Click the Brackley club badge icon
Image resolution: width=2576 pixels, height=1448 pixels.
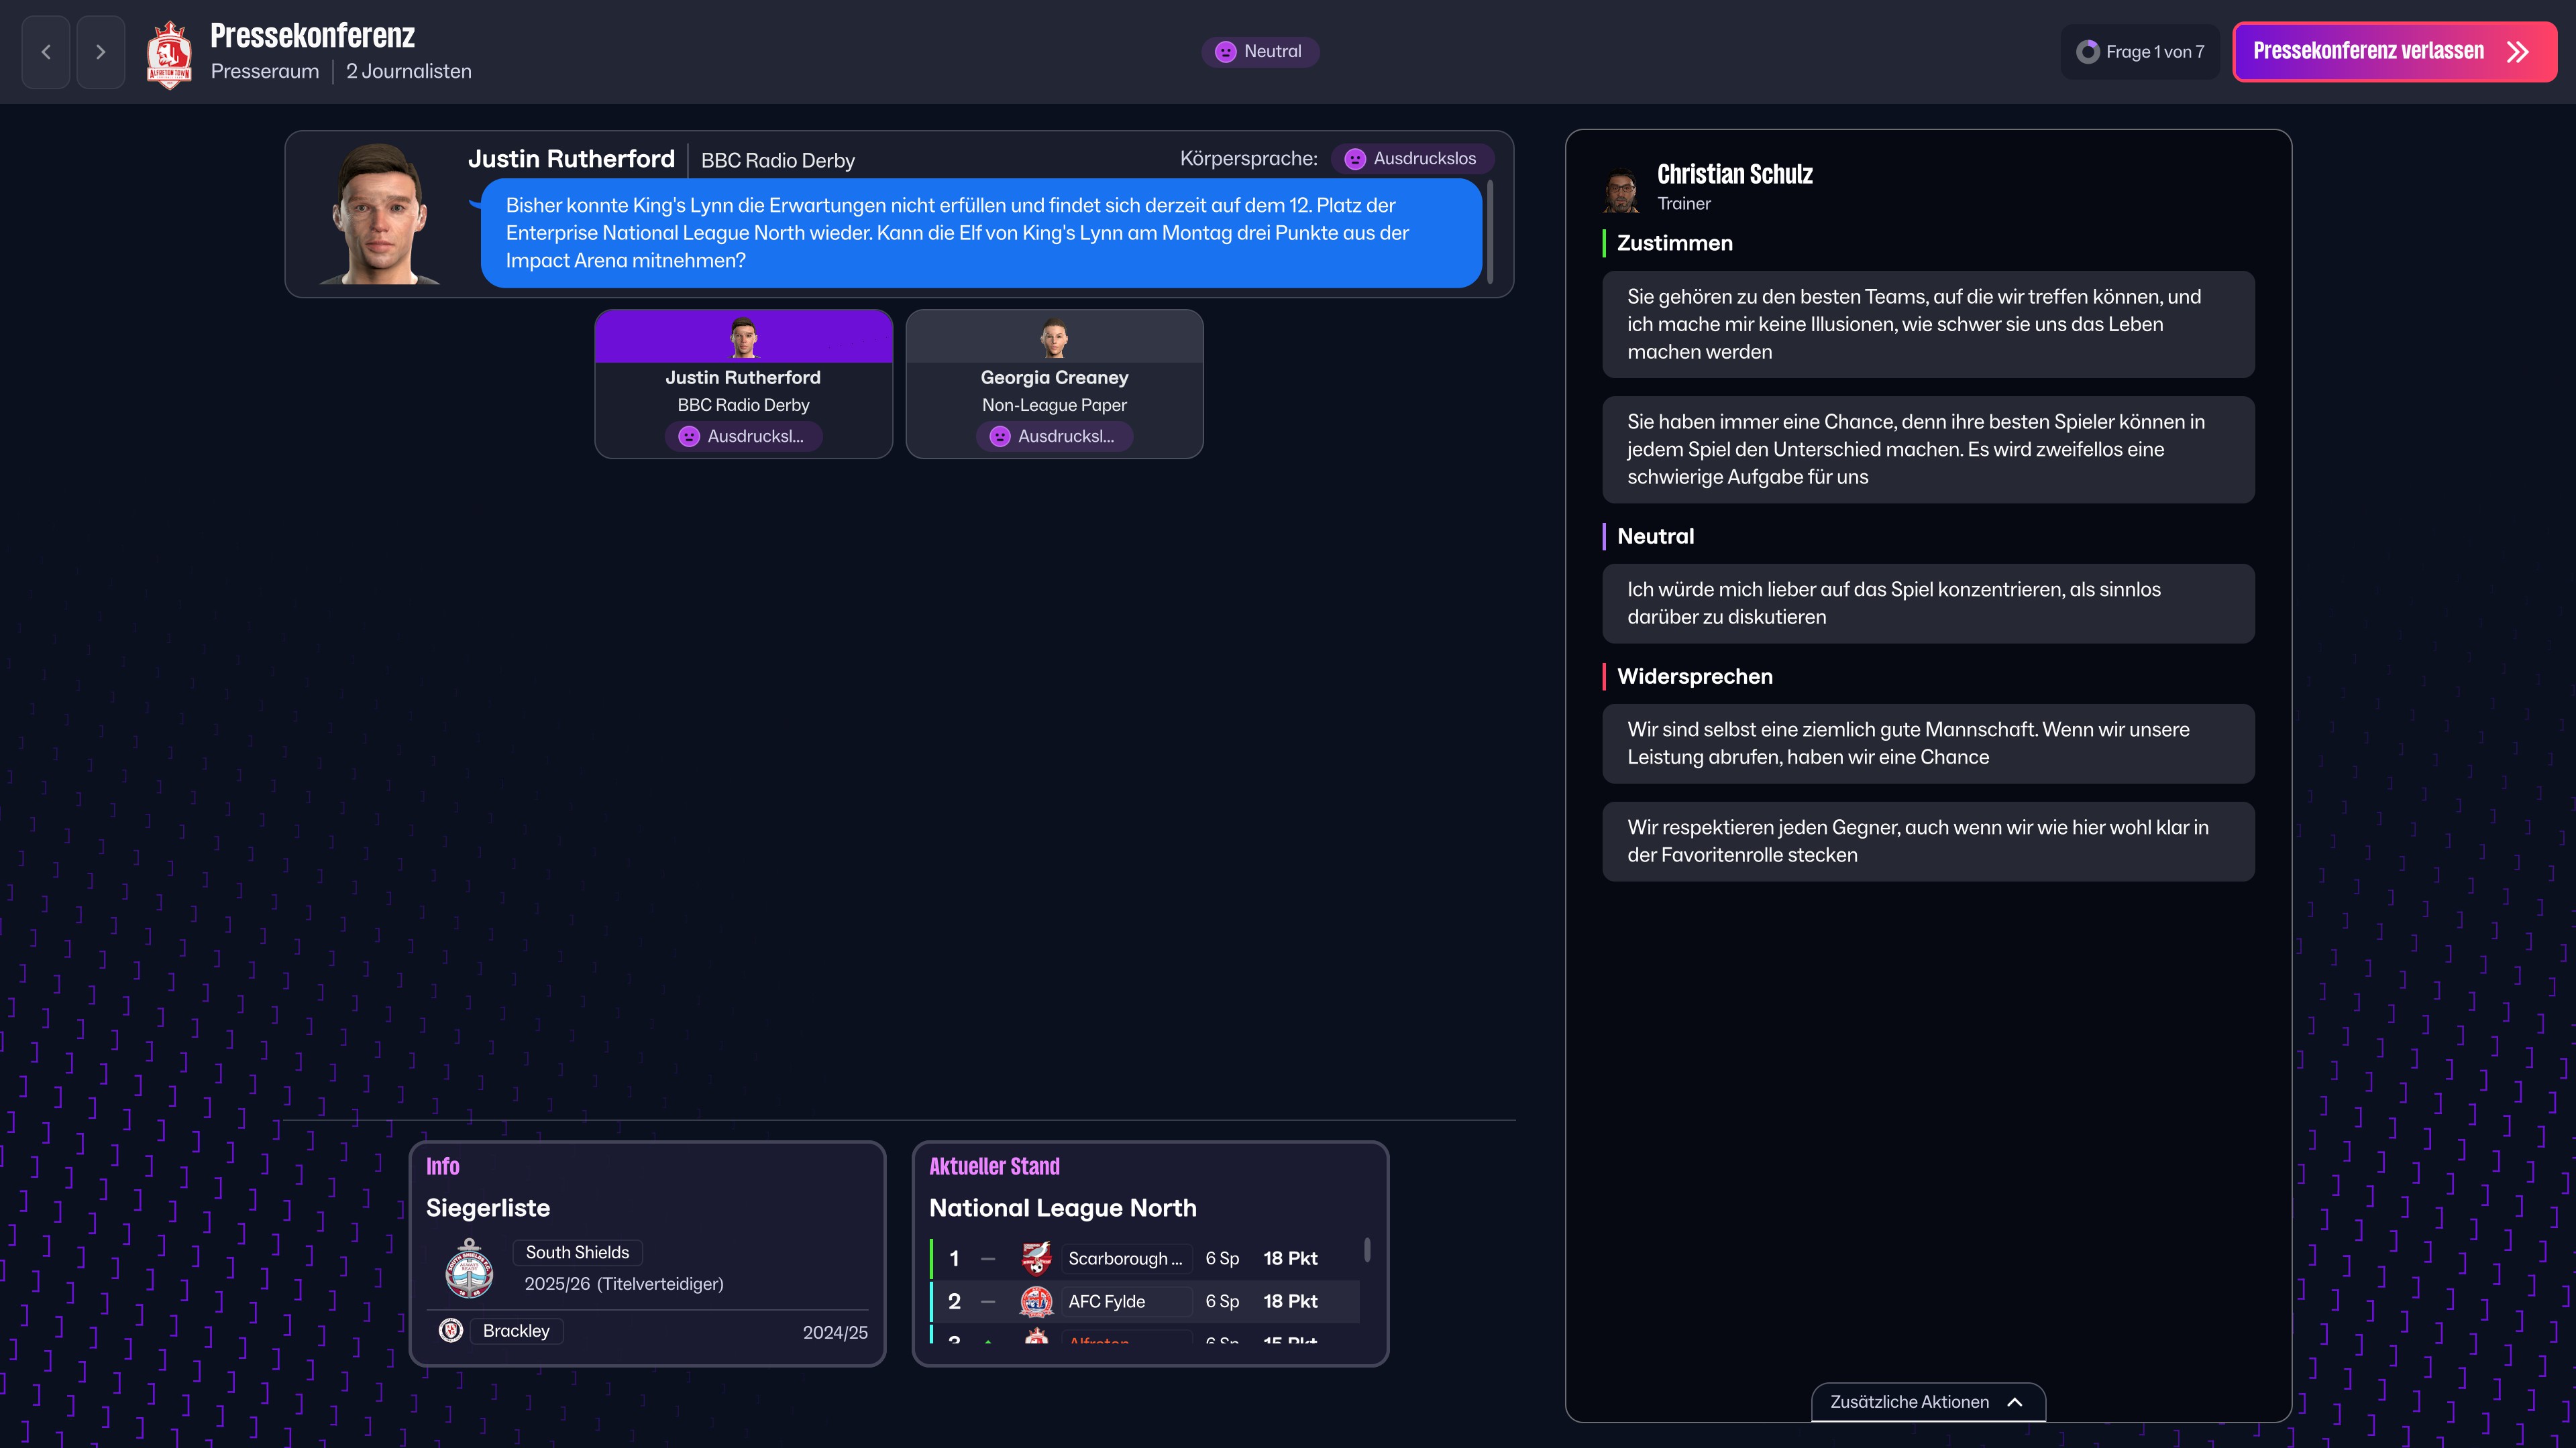click(451, 1330)
